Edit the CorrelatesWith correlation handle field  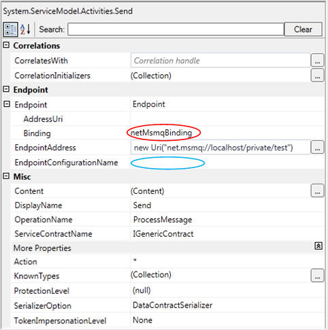[x=220, y=61]
